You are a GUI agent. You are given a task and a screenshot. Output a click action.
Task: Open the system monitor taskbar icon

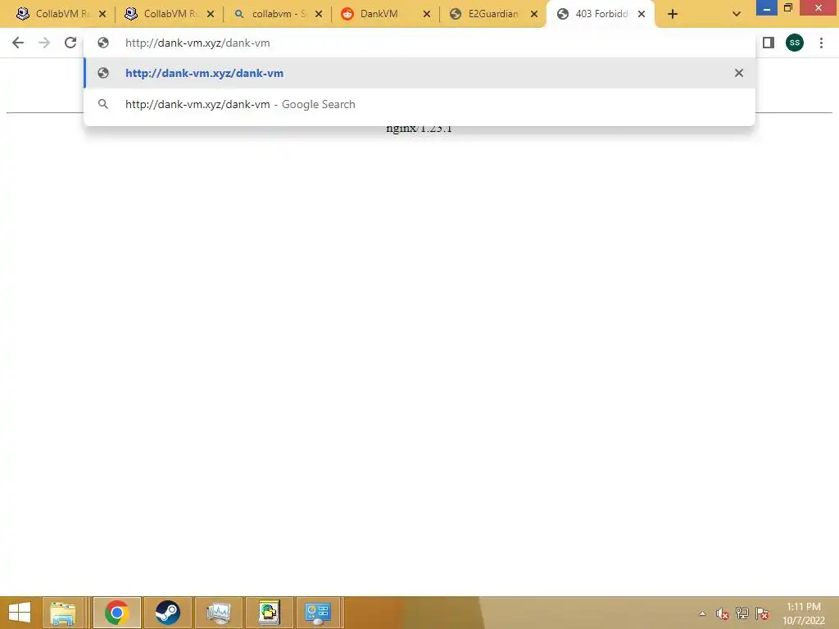tap(218, 613)
